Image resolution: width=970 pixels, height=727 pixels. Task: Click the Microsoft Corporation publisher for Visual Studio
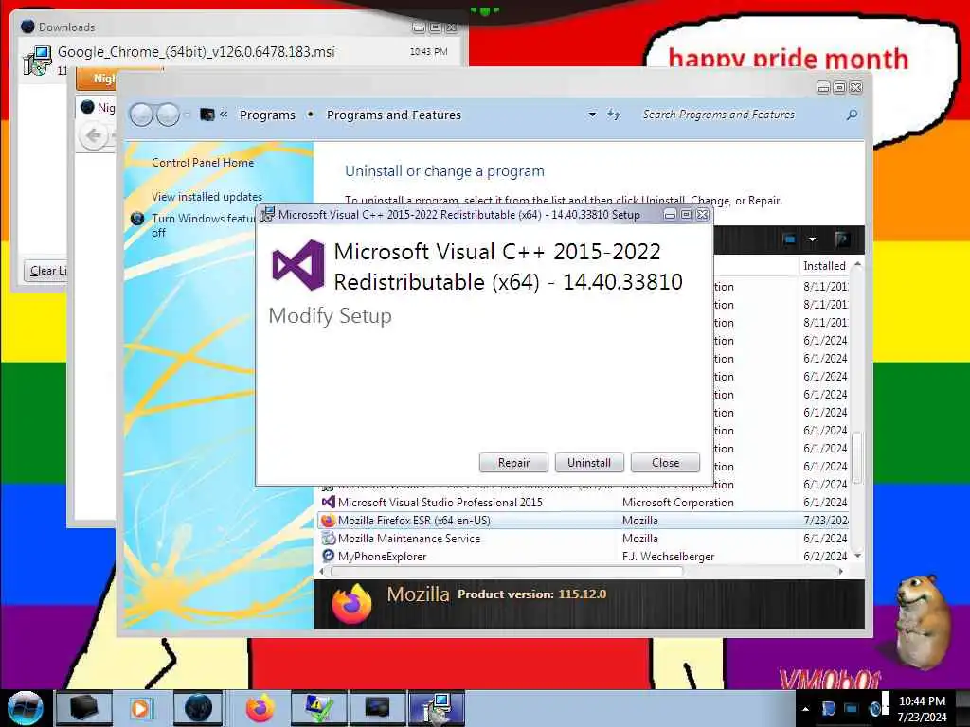pyautogui.click(x=678, y=503)
